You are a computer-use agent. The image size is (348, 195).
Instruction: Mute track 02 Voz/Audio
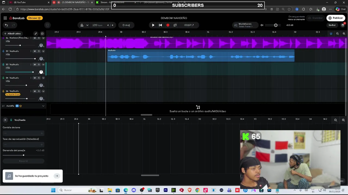point(35,51)
